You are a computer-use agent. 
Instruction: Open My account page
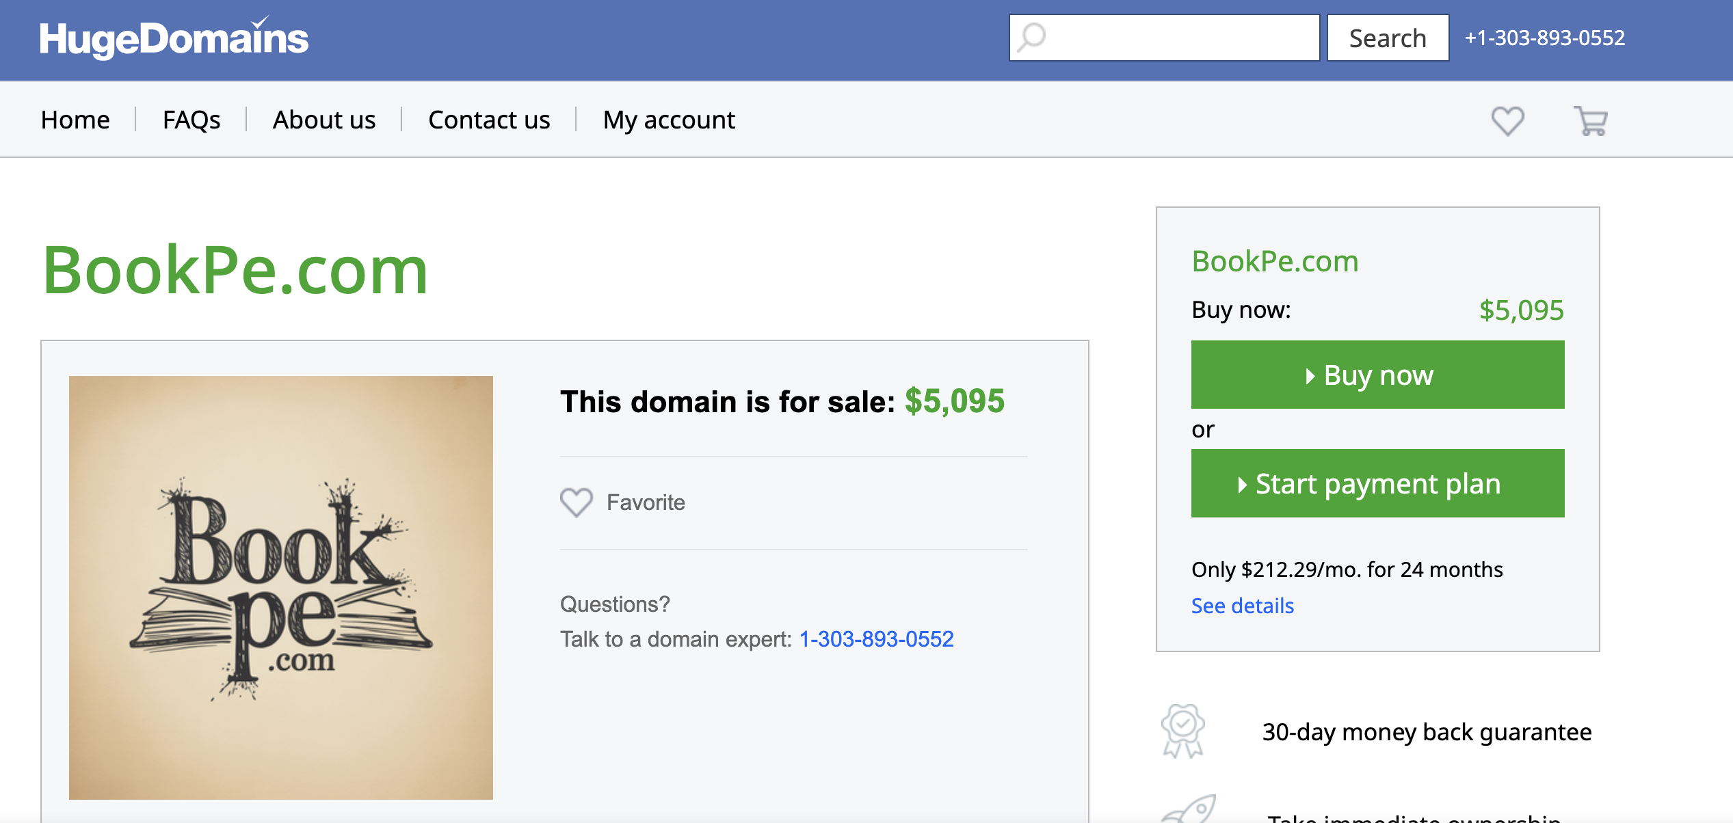tap(669, 120)
